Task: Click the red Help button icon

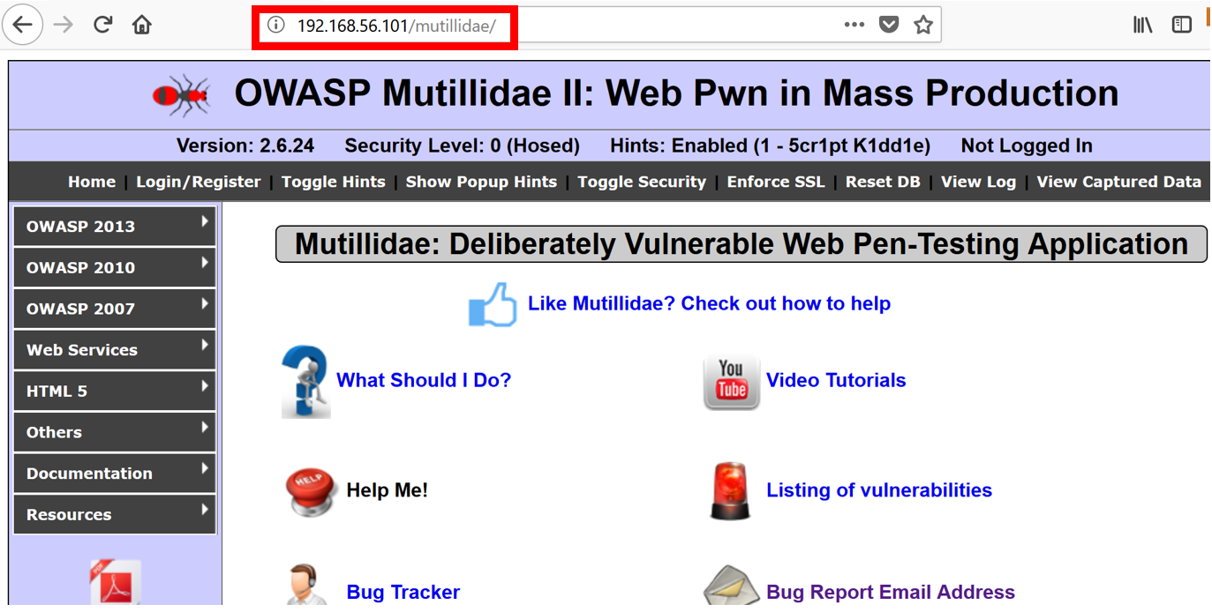Action: coord(311,491)
